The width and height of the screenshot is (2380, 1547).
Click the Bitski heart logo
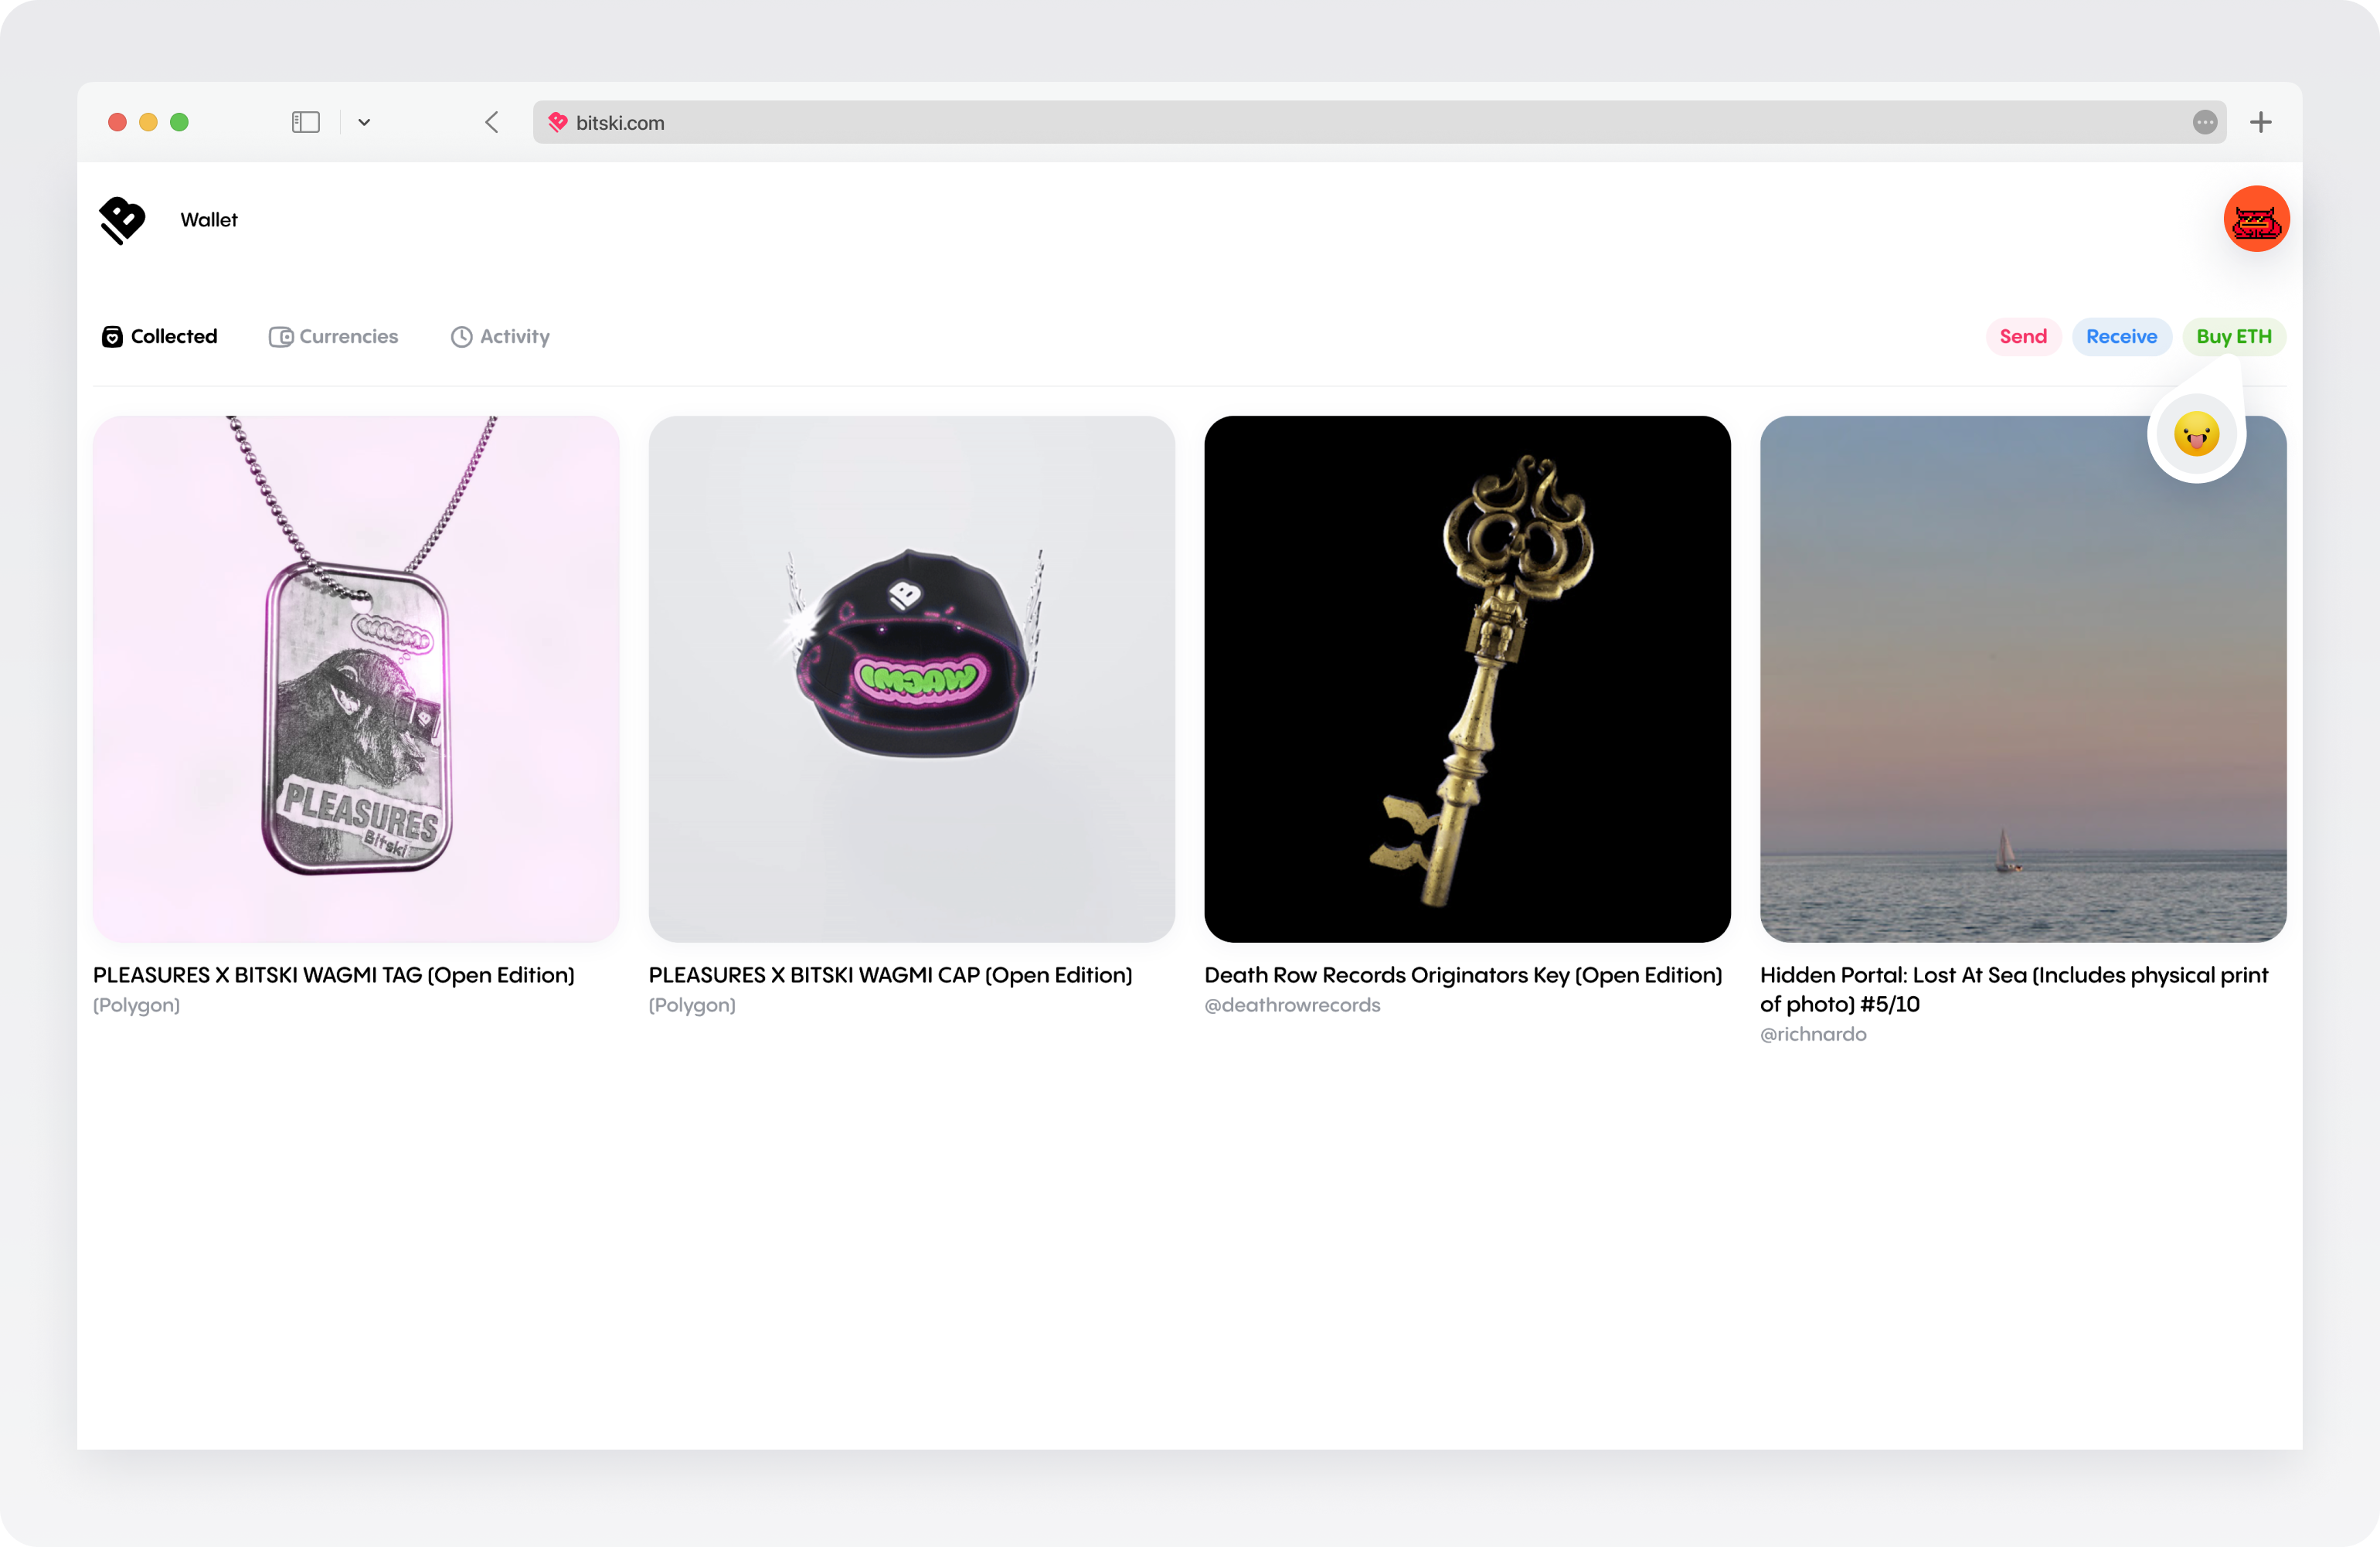coord(122,220)
